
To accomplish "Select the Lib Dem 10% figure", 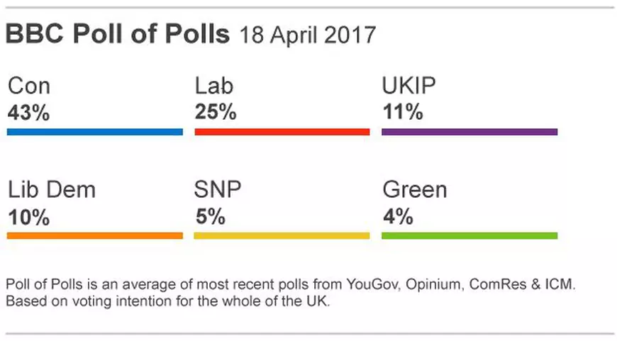I will point(29,216).
